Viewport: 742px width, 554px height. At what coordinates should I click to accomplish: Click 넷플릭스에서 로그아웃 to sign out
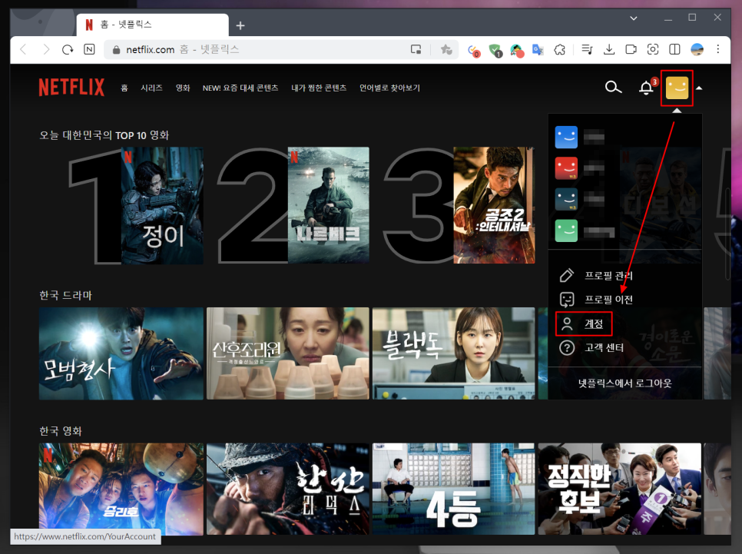[624, 383]
